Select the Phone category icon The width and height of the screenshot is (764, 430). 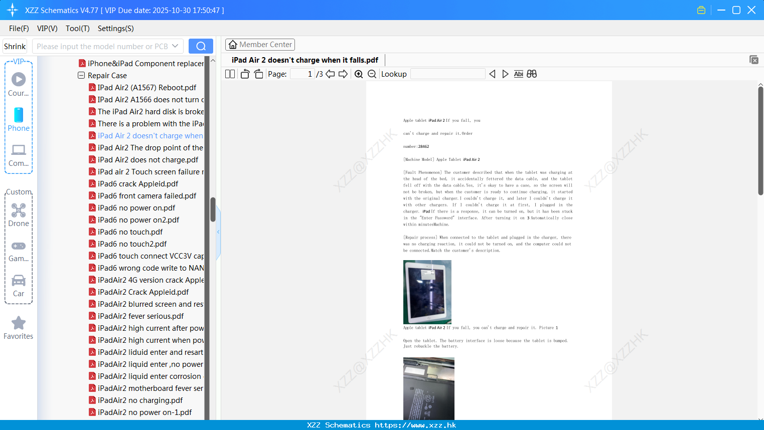pyautogui.click(x=19, y=119)
